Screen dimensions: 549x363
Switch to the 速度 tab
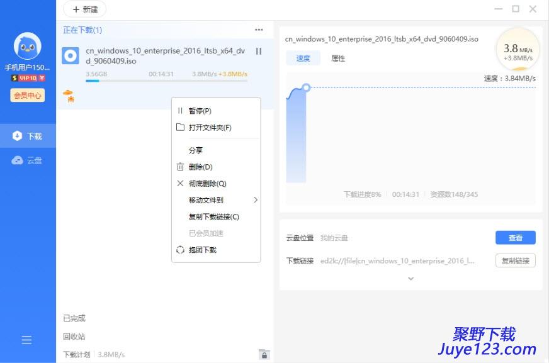pos(303,59)
